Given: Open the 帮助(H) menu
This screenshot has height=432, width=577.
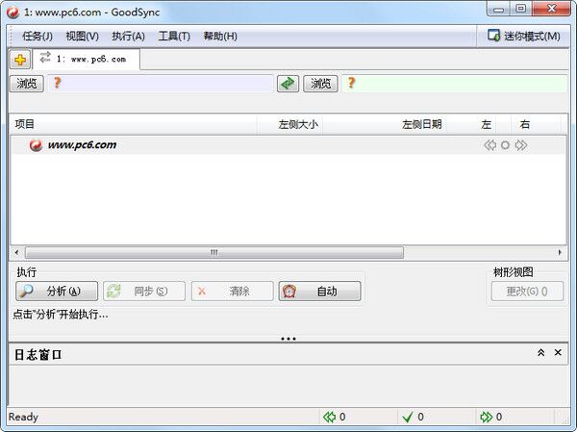Looking at the screenshot, I should tap(220, 37).
